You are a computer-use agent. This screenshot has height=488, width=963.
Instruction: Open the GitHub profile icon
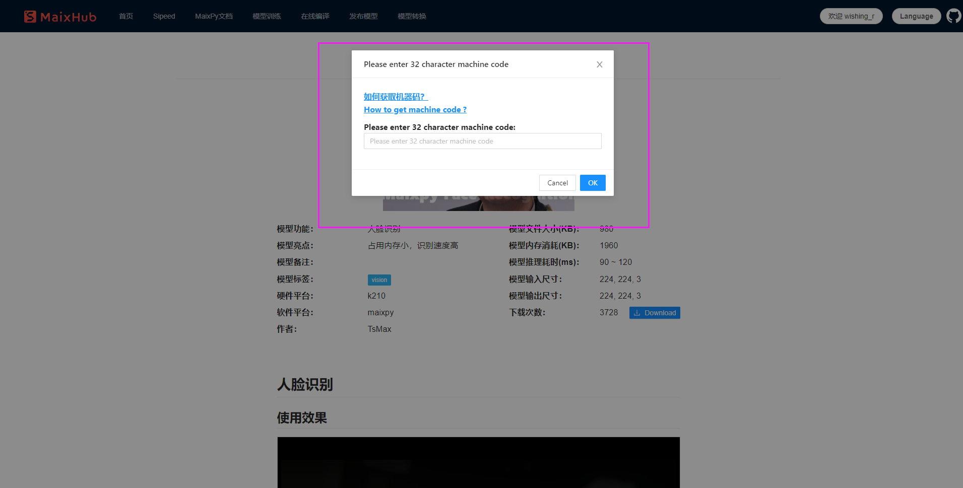(953, 16)
